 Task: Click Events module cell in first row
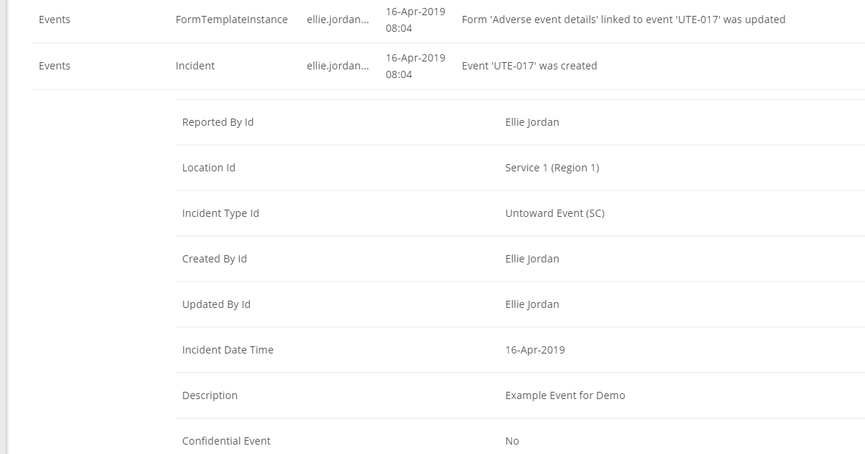54,20
